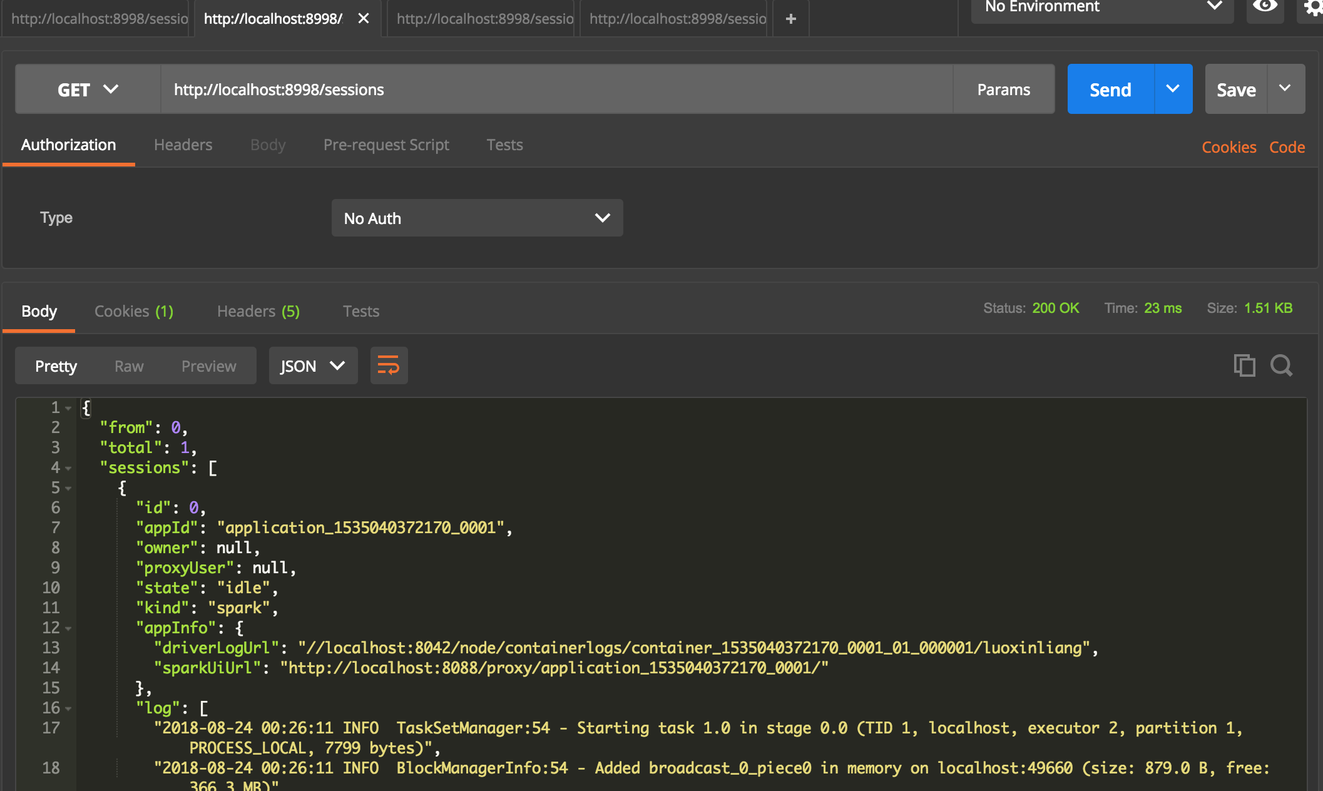1323x791 pixels.
Task: Open search in response body
Action: tap(1281, 365)
